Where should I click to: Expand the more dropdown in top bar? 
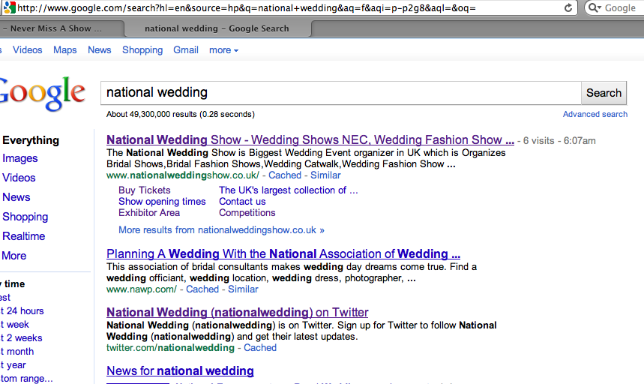[x=223, y=50]
